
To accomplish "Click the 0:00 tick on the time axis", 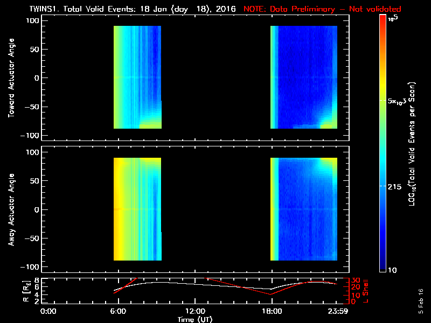I will pyautogui.click(x=48, y=311).
